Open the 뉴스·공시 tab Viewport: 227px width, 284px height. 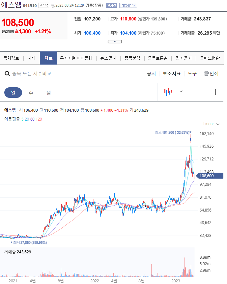[108, 58]
